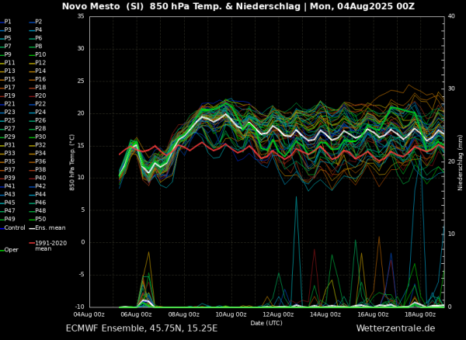Viewport: 466px width, 340px height.
Task: Click the P39 legend label
Action: (9, 178)
